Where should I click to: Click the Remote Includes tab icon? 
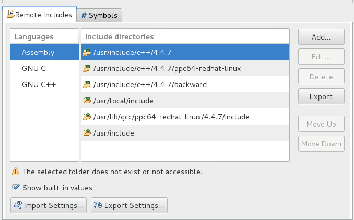[x=10, y=15]
